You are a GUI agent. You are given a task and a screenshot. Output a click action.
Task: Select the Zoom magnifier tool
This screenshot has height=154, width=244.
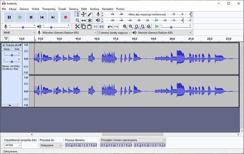coord(77,20)
